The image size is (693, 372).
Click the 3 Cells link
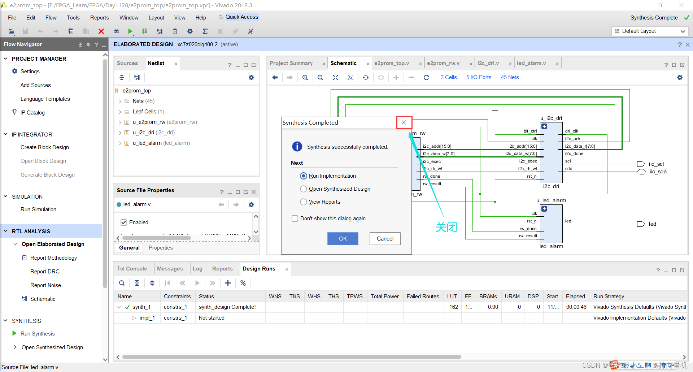[449, 77]
